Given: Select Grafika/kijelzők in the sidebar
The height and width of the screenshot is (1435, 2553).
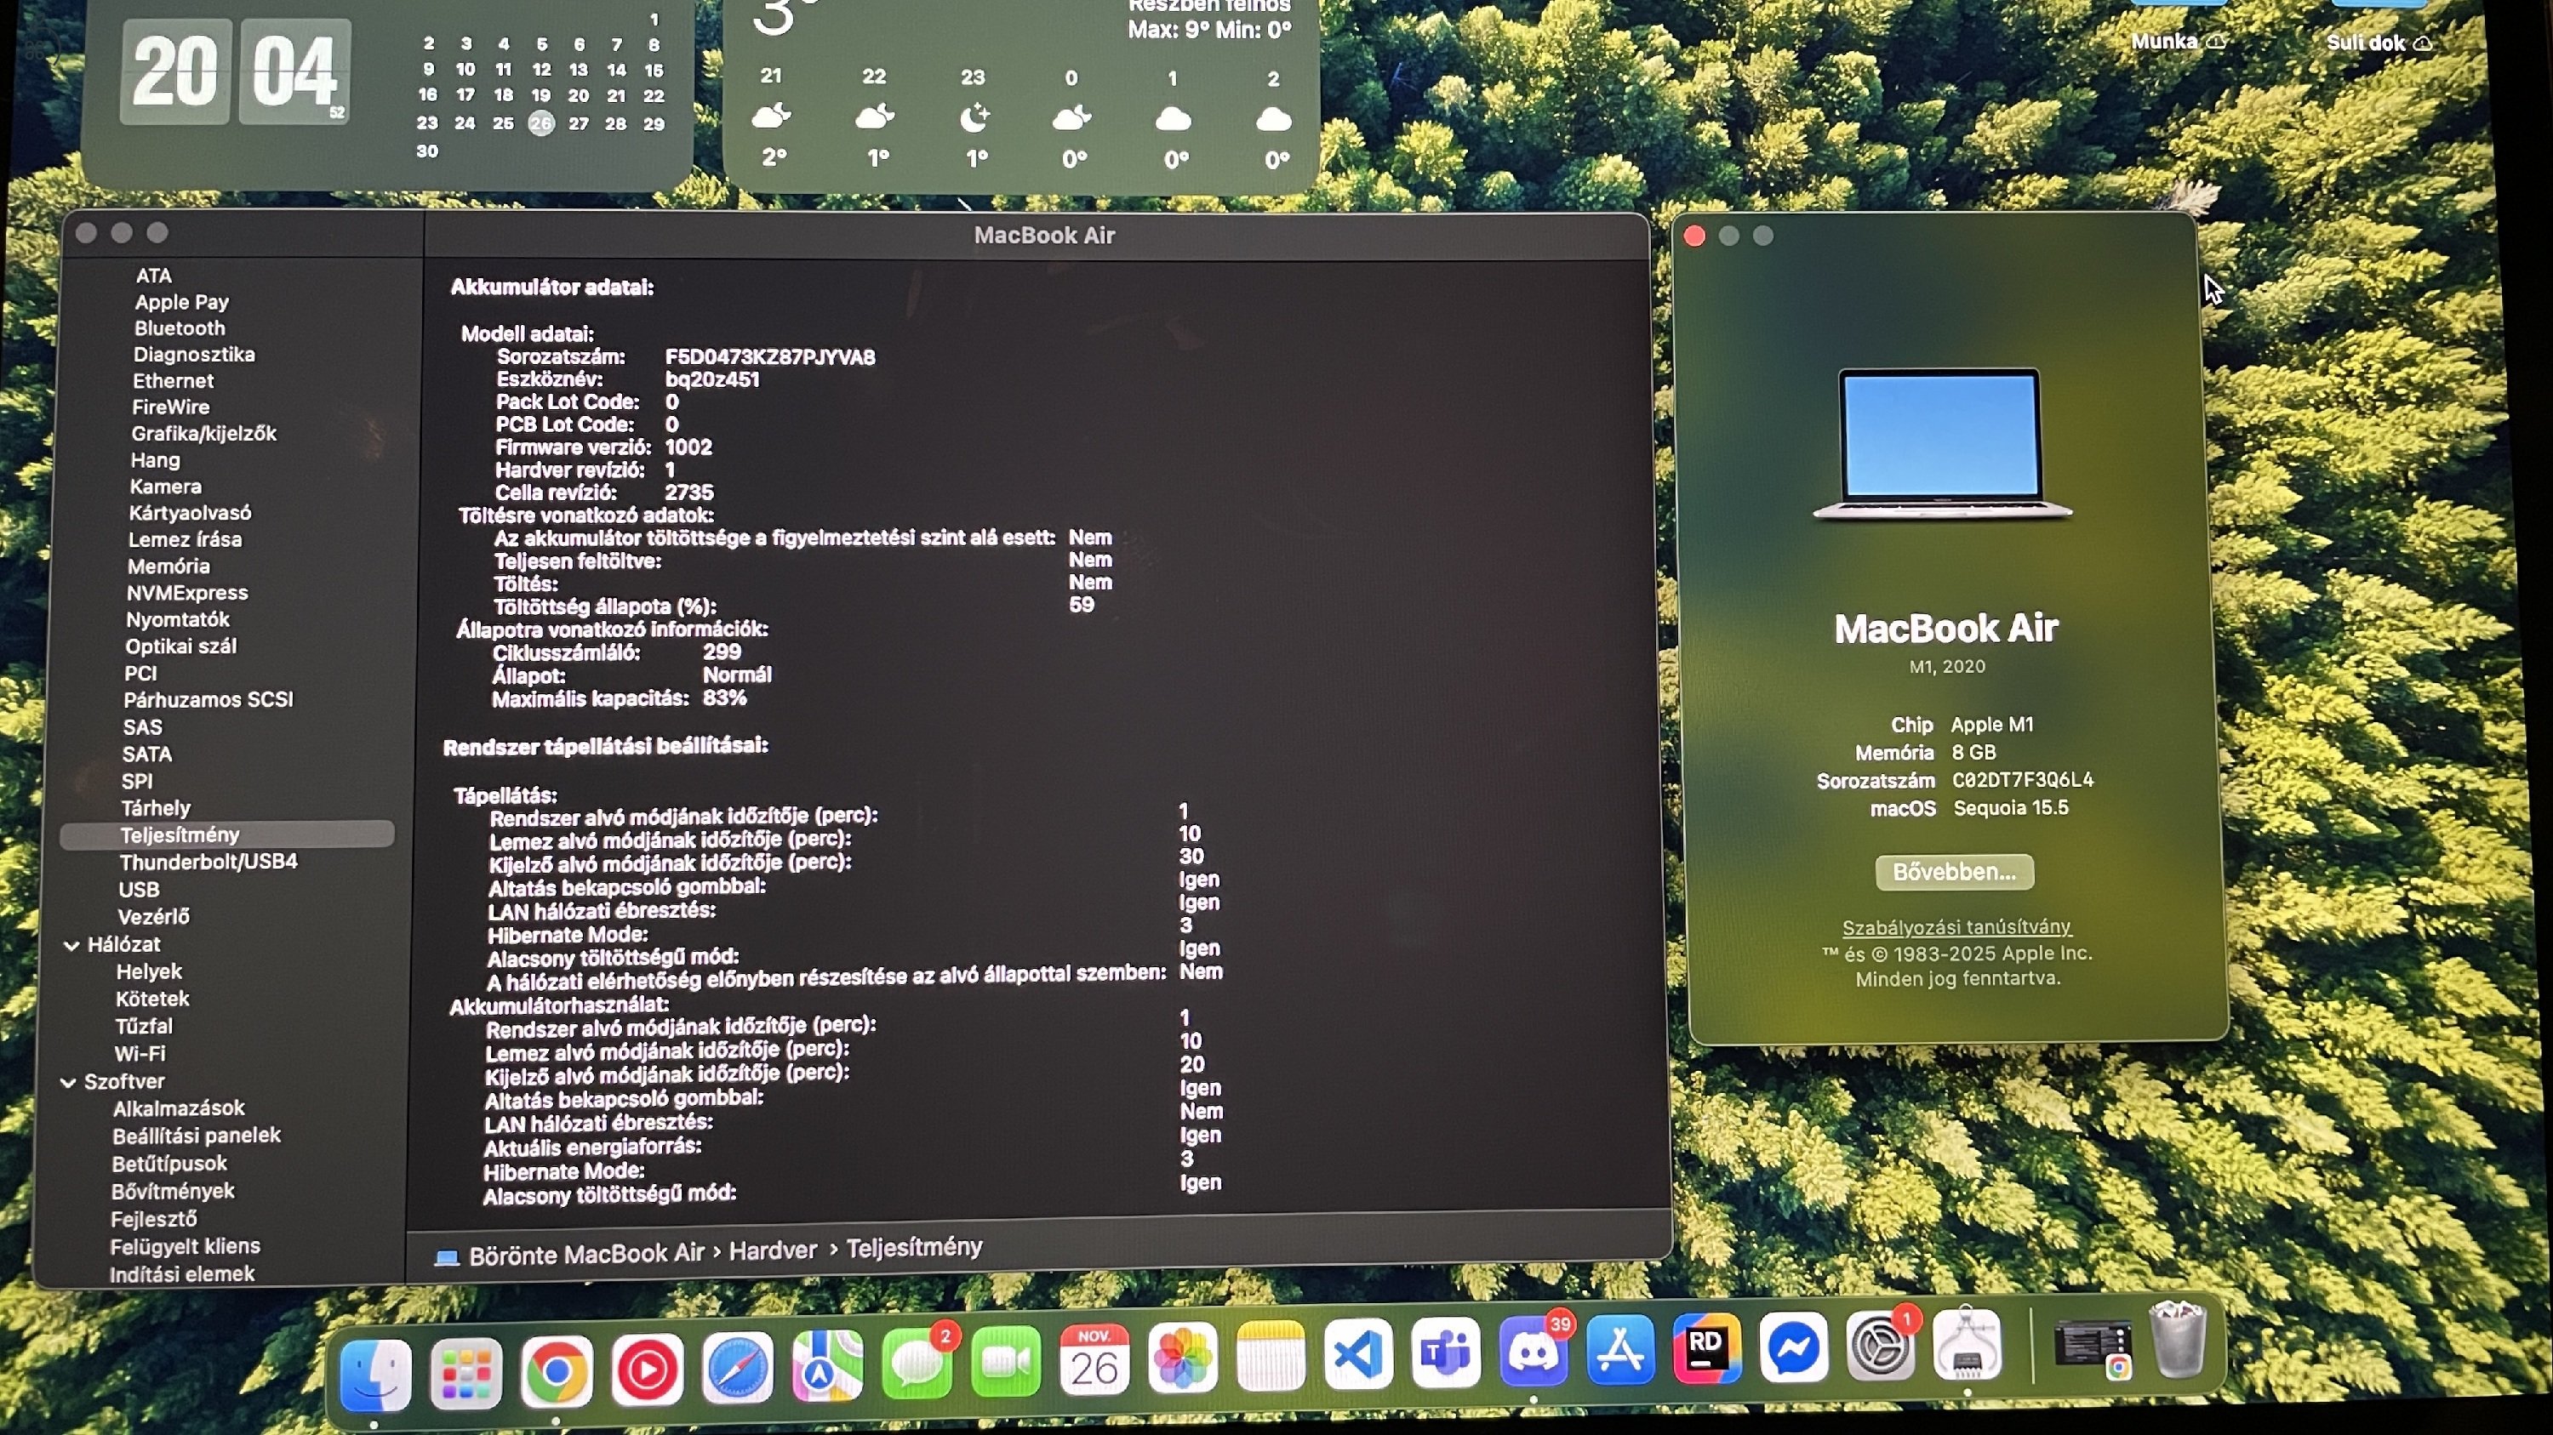Looking at the screenshot, I should [203, 433].
